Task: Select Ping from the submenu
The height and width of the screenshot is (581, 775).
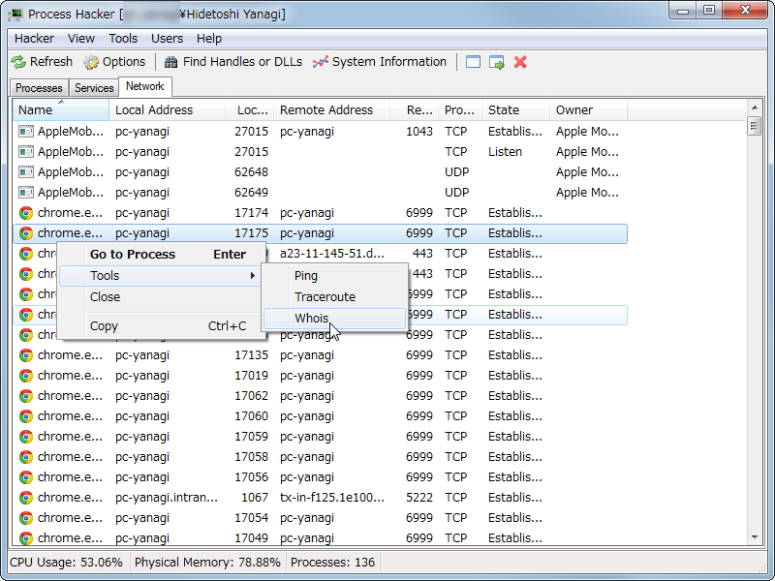Action: point(334,276)
